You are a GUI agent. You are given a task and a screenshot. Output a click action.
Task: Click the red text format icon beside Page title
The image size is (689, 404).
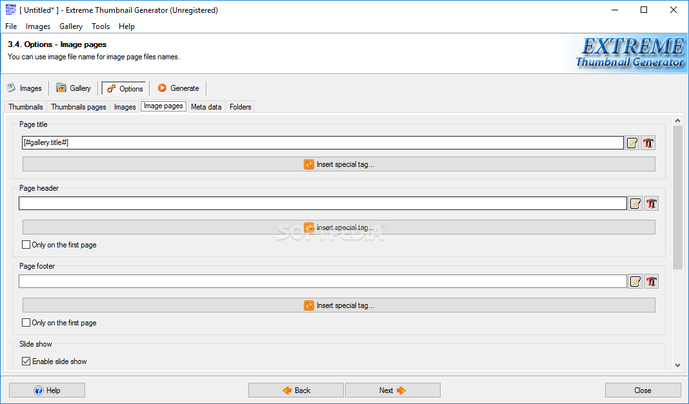pyautogui.click(x=648, y=143)
